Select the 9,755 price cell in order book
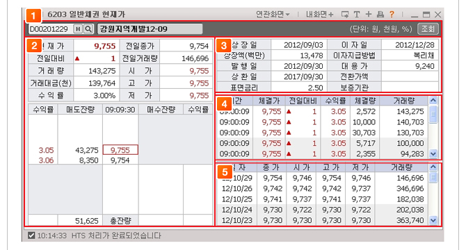466x250 pixels. pyautogui.click(x=120, y=150)
